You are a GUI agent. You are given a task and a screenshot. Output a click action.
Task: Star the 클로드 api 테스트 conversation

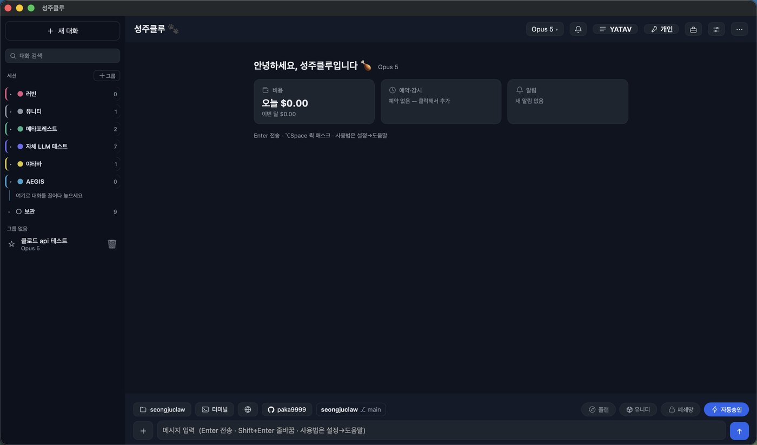[11, 244]
